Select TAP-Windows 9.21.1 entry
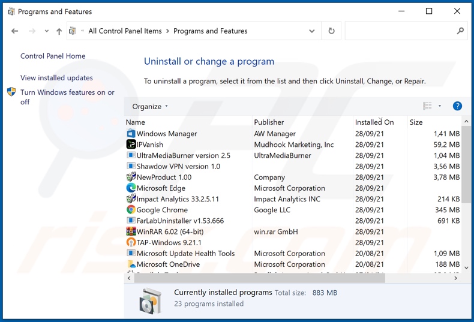The image size is (474, 322). point(293,242)
